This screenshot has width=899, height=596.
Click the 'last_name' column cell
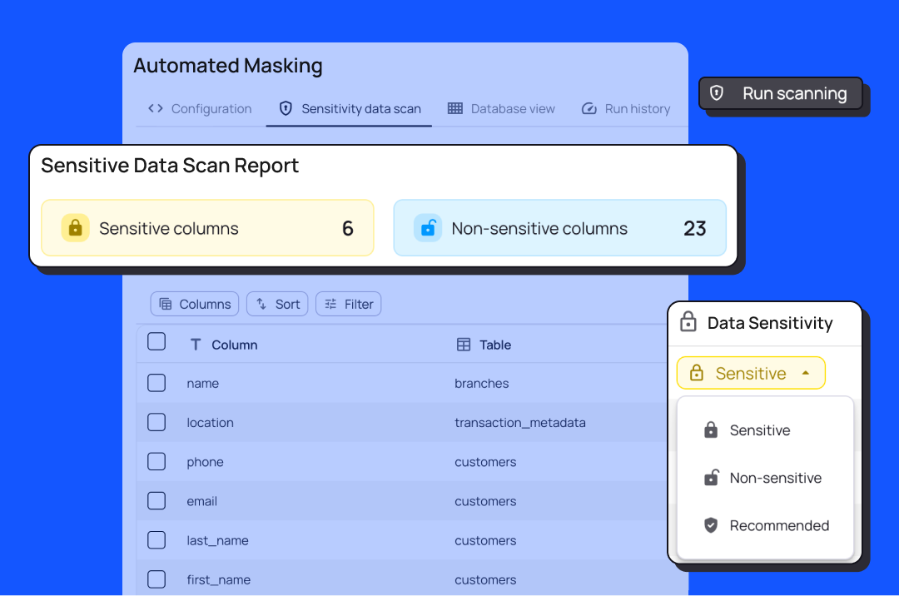(x=218, y=540)
